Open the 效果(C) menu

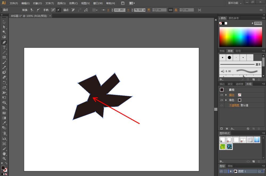[73, 3]
